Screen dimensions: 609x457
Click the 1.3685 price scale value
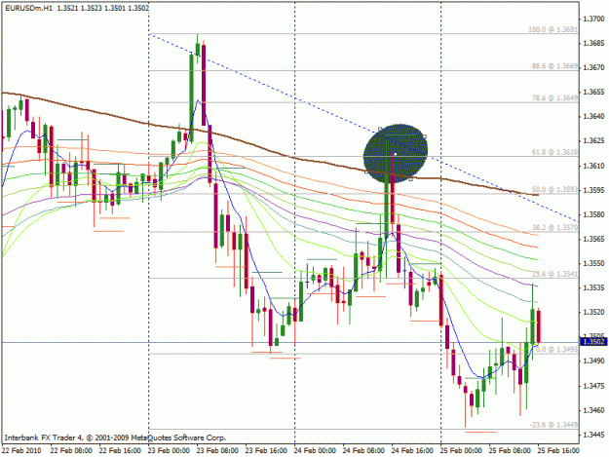(594, 43)
